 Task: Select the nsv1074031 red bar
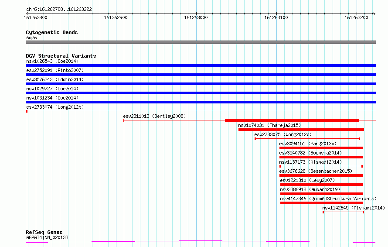[x=301, y=130]
